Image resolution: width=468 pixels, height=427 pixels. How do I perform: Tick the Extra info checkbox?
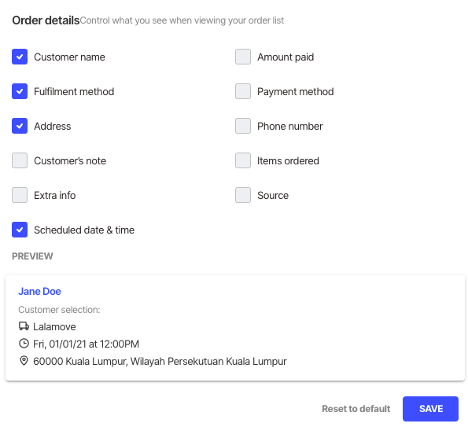(x=20, y=195)
